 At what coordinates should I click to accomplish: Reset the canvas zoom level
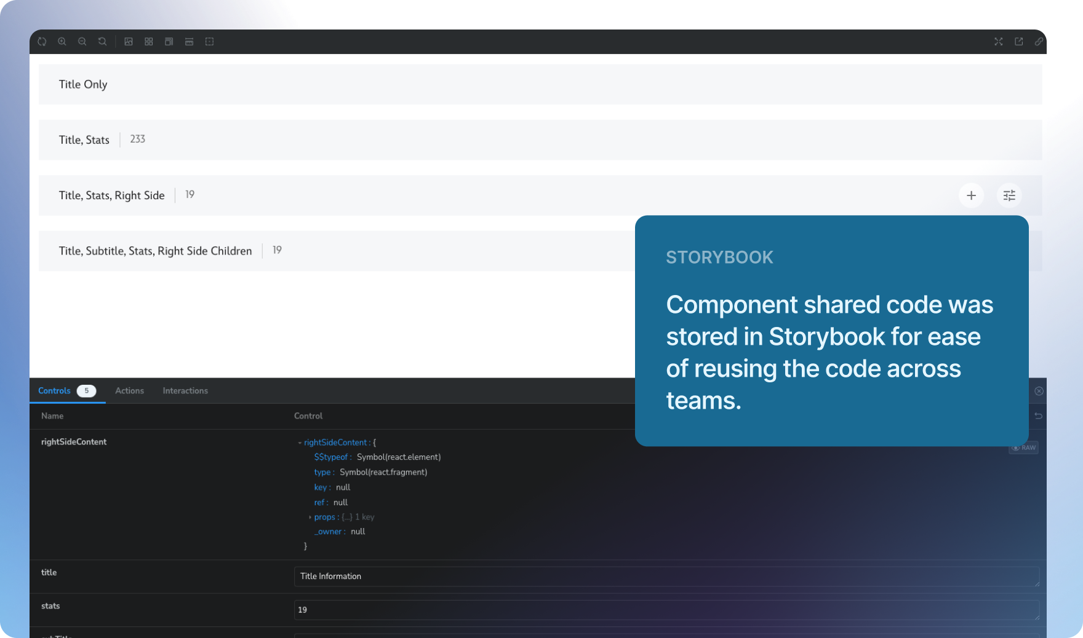click(103, 42)
